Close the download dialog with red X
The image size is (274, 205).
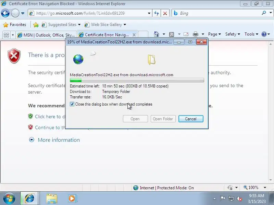click(201, 42)
